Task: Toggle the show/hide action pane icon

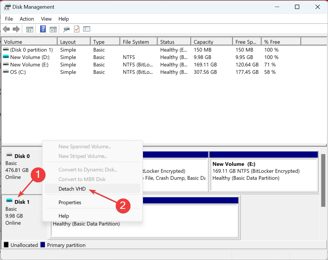Action: [53, 29]
